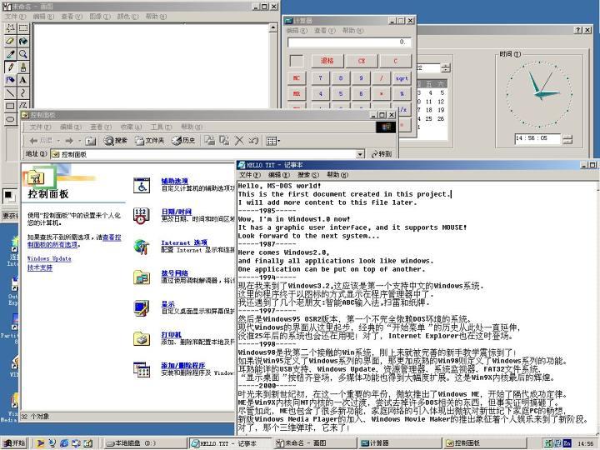Open the Views dropdown in Control Panel toolbar

click(x=272, y=141)
